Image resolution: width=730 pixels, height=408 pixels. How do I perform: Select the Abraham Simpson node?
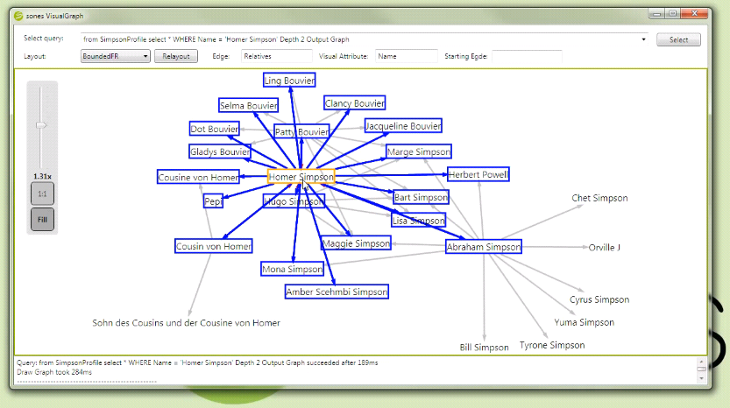(x=484, y=247)
